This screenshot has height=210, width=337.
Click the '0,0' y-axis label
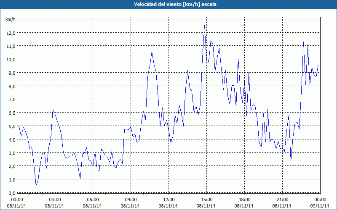(x=12, y=193)
